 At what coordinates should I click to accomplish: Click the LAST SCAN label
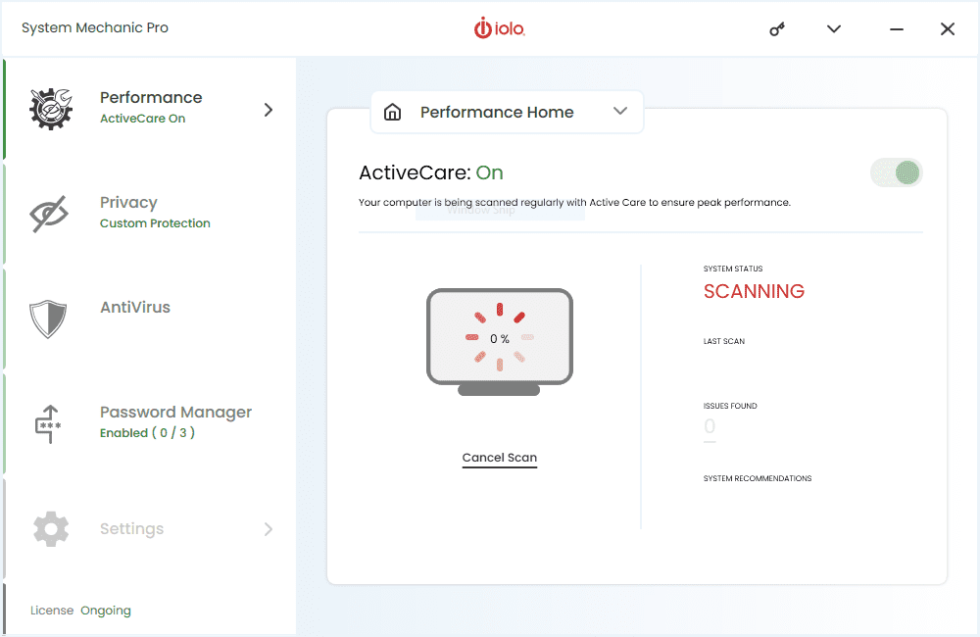coord(724,341)
